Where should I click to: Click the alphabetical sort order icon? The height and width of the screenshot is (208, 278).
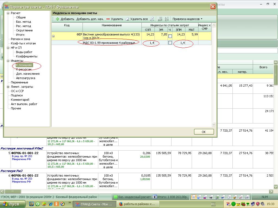click(167, 19)
